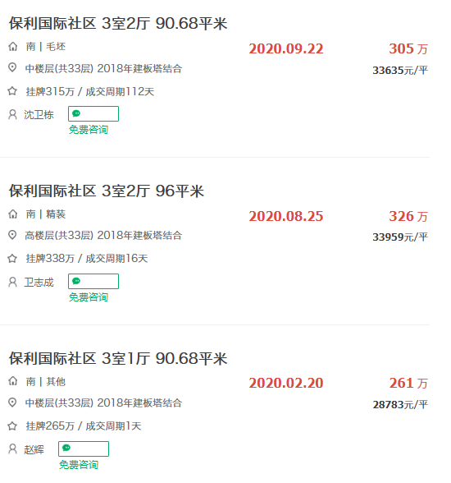The image size is (451, 483).
Task: Click house icon next to 南 | 其他
Action: 12,381
